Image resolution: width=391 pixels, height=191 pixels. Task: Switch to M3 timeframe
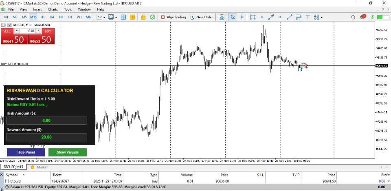pyautogui.click(x=15, y=17)
